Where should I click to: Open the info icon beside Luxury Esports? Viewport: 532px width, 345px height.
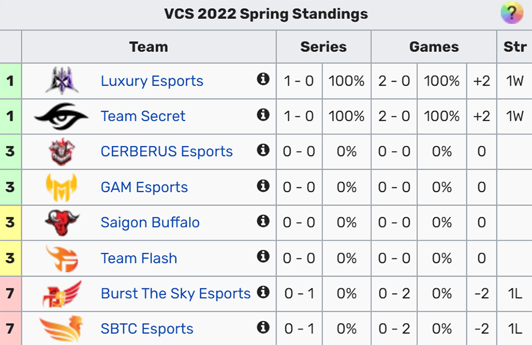[x=263, y=79]
